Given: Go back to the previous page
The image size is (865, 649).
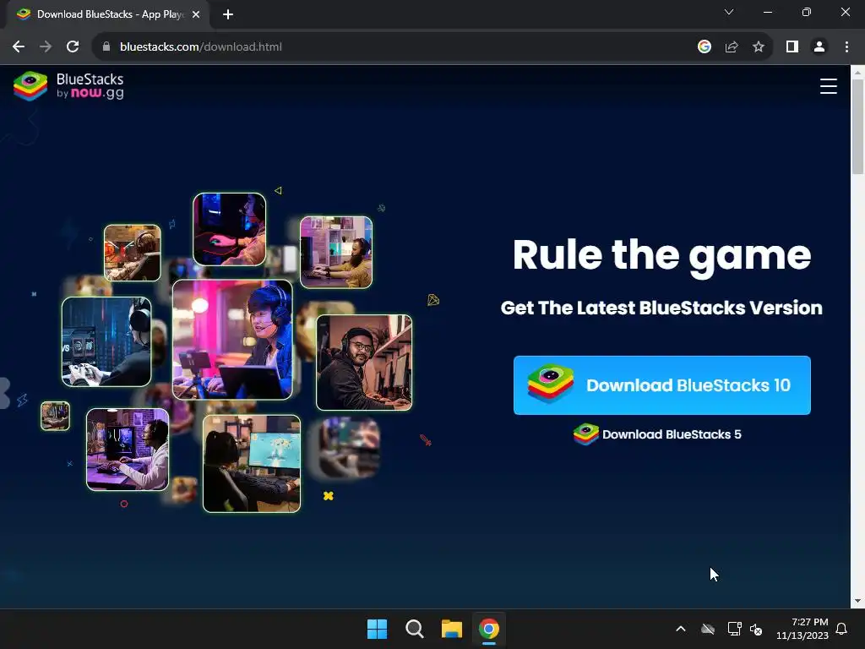Looking at the screenshot, I should [x=19, y=47].
